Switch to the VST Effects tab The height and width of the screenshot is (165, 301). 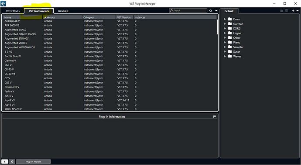[x=13, y=11]
